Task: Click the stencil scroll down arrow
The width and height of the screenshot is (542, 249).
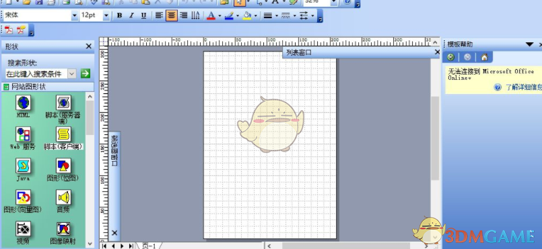Action: (90, 243)
